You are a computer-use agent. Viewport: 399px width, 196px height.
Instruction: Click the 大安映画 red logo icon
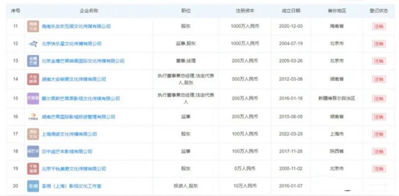(x=33, y=79)
